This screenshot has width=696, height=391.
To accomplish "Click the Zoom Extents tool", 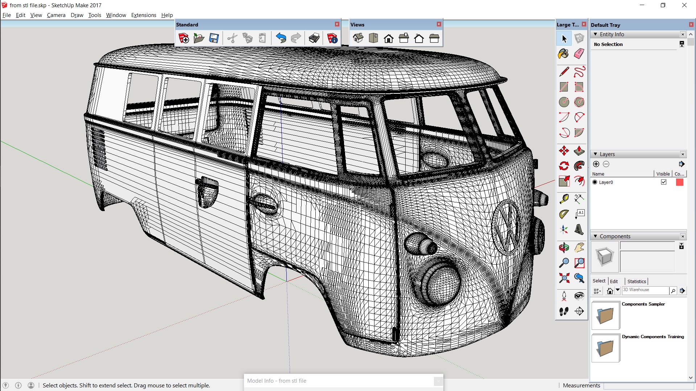I will (564, 278).
